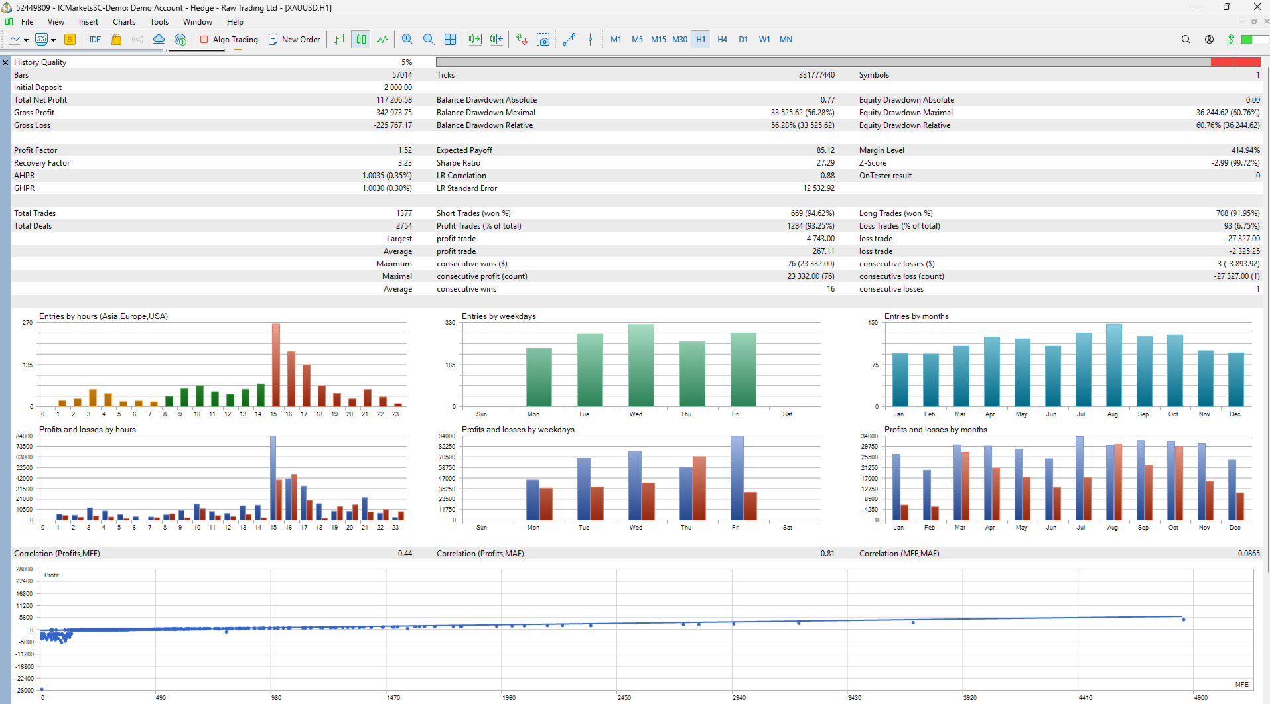Open the Market shopping bag icon
The image size is (1270, 704).
[x=117, y=40]
